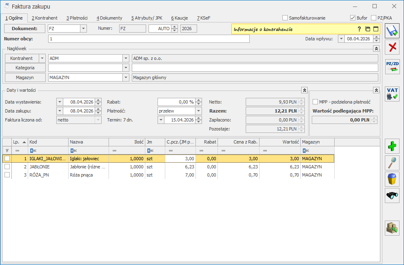Toggle the Bufor checkbox
The image size is (404, 265).
point(353,18)
